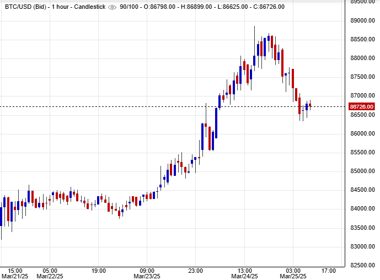Click the 17:00 label on time axis
Screen dimensions: 380x280
click(x=329, y=271)
